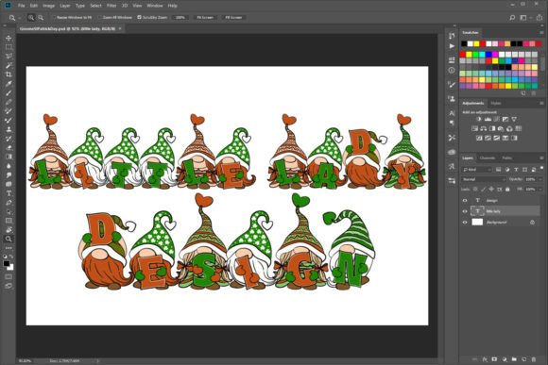
Task: Open the Character panel icon
Action: pos(452,113)
